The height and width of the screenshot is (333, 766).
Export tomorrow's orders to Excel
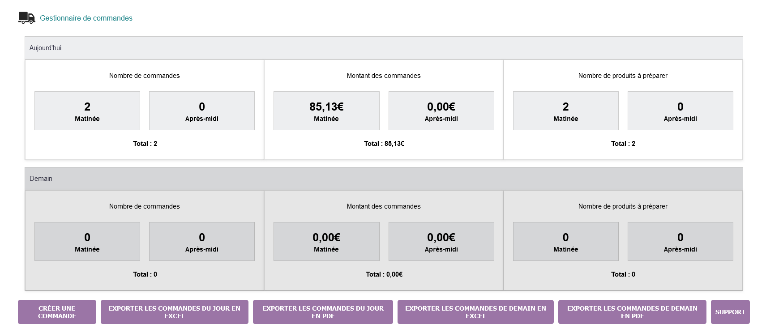click(475, 312)
